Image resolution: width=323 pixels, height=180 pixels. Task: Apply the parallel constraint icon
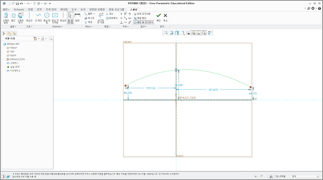tap(130, 22)
